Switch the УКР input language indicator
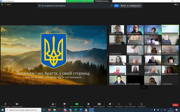The height and width of the screenshot is (112, 180). [165, 110]
